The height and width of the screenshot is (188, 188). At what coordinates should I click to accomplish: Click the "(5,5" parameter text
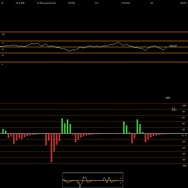coord(97,3)
